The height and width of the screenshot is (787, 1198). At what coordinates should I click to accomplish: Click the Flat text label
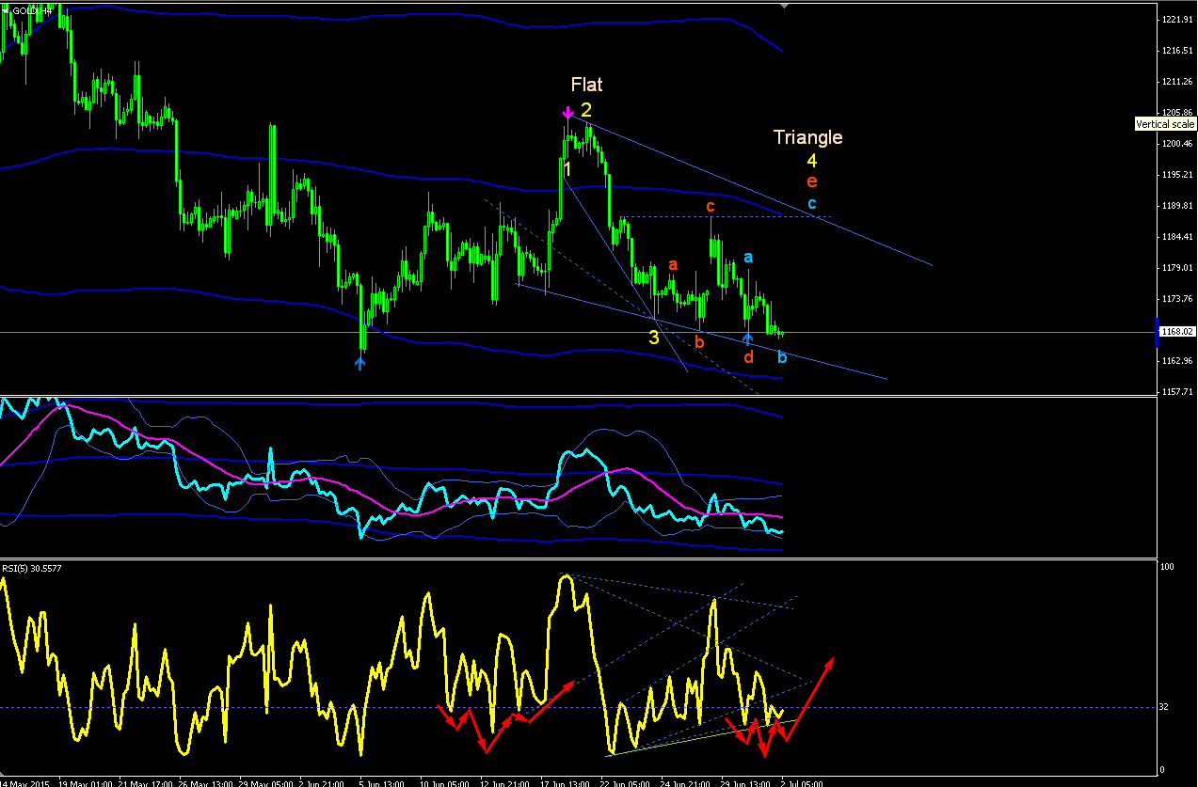(x=586, y=85)
